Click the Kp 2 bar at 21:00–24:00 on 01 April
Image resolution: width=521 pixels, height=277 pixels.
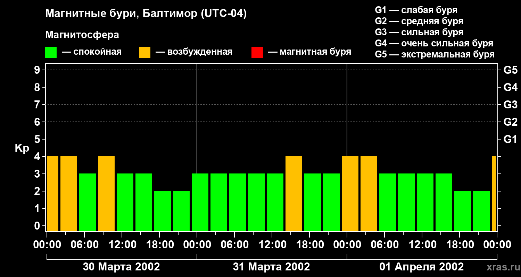click(x=481, y=211)
